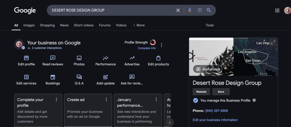Open Google Lens image search

[199, 10]
